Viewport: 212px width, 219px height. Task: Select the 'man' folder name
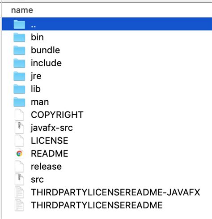point(40,102)
